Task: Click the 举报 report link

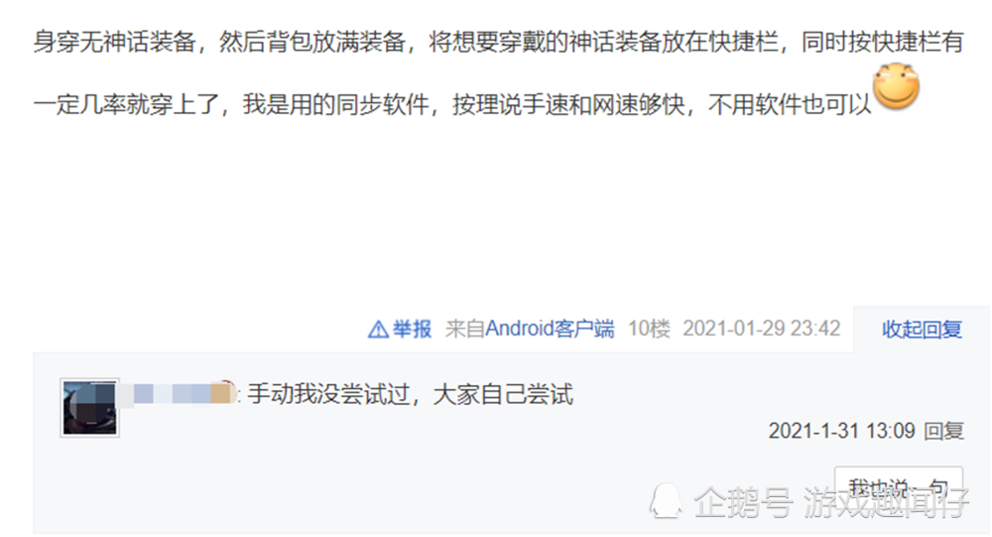Action: [x=412, y=330]
